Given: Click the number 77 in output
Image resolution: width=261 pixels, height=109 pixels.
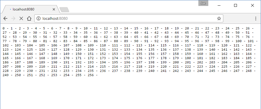Looking at the screenshot, I should click(x=5, y=41).
